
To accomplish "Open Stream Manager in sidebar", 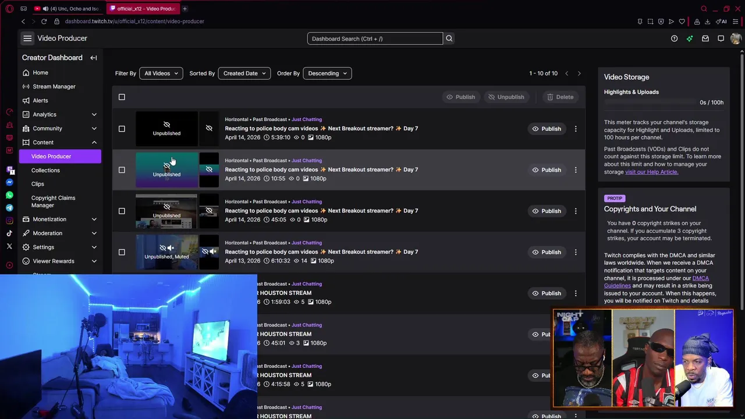I will coord(60,87).
